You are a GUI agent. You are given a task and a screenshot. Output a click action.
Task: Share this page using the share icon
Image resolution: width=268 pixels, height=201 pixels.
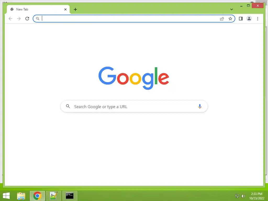point(222,19)
